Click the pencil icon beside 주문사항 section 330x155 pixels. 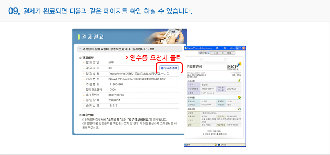[239, 80]
